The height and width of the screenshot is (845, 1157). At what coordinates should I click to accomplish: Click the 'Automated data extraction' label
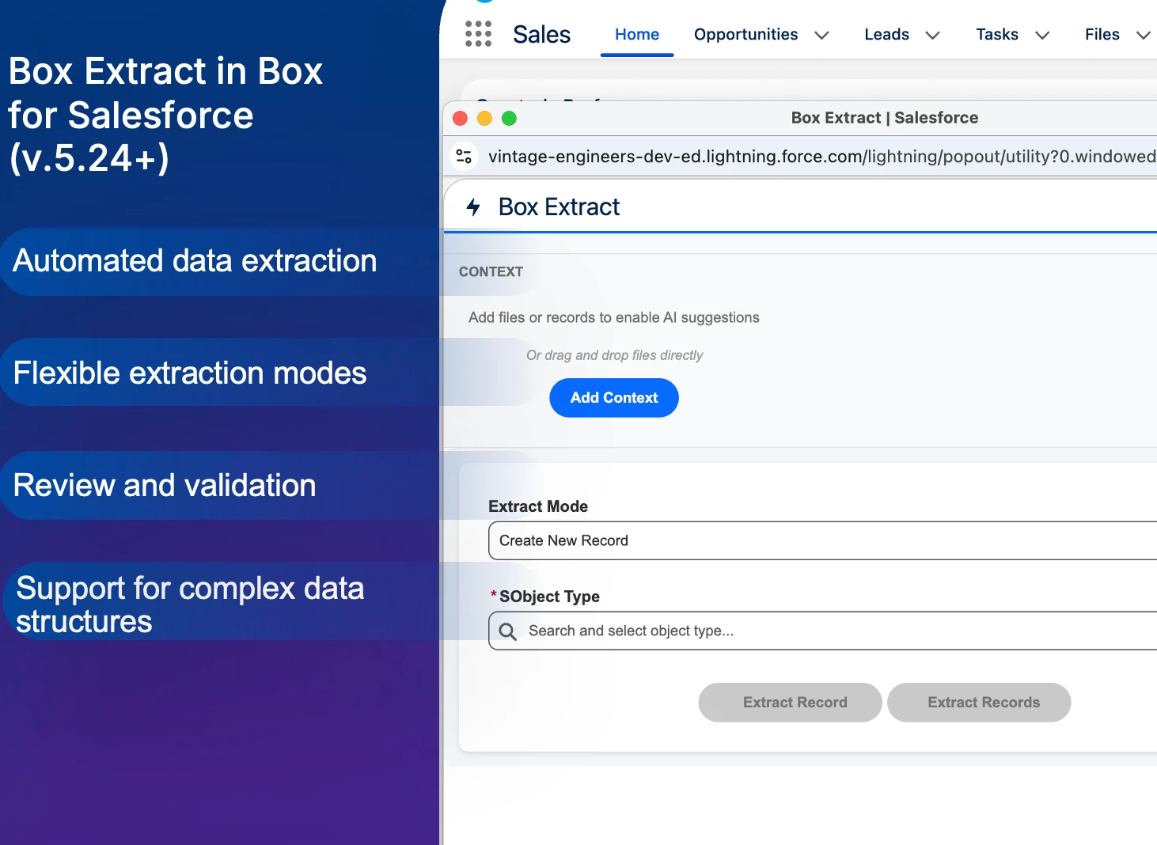point(195,261)
